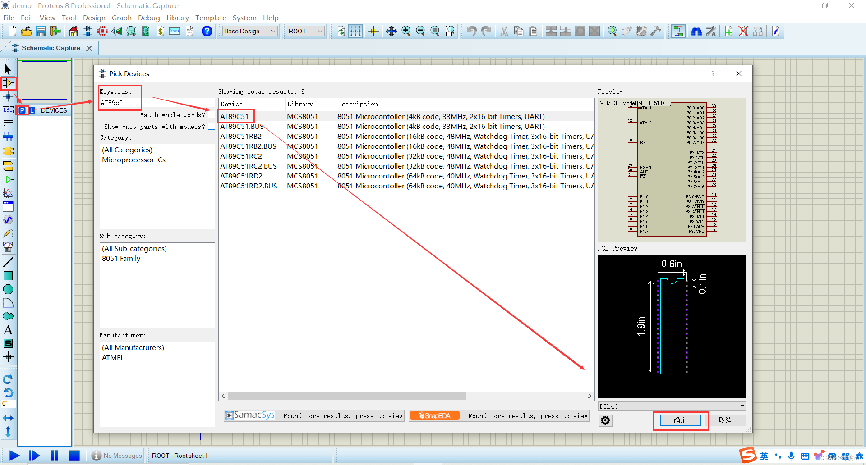The width and height of the screenshot is (866, 465).
Task: Stop the simulation
Action: pos(74,456)
